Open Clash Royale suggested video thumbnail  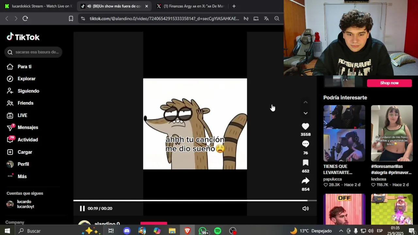click(392, 209)
